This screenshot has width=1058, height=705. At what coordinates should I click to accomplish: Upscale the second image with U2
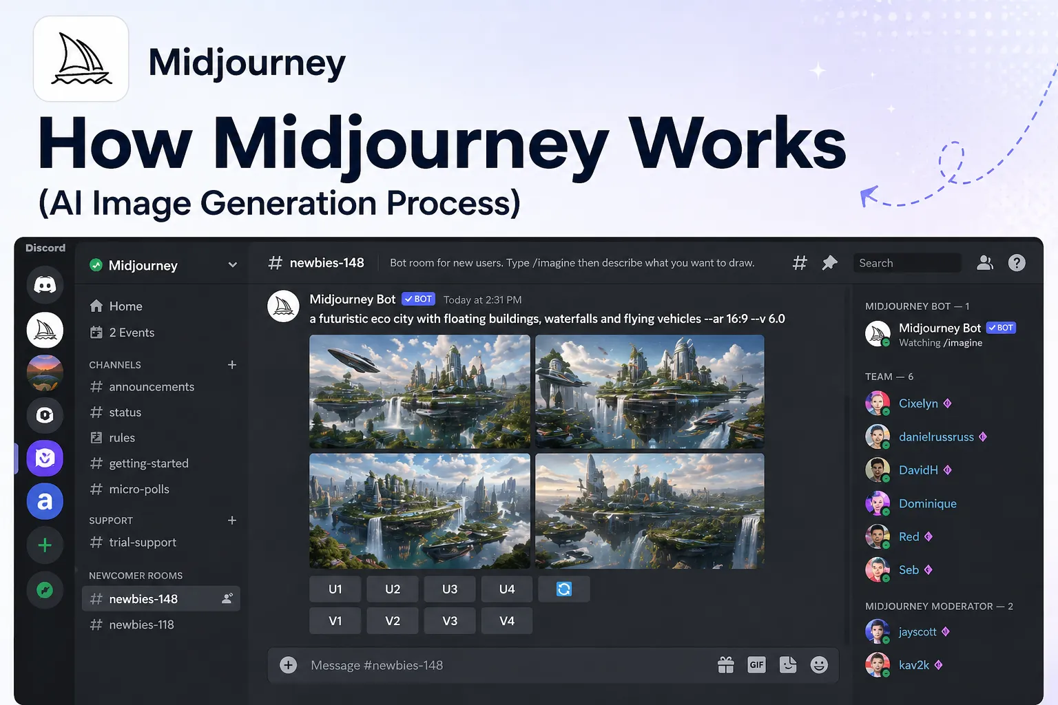393,589
